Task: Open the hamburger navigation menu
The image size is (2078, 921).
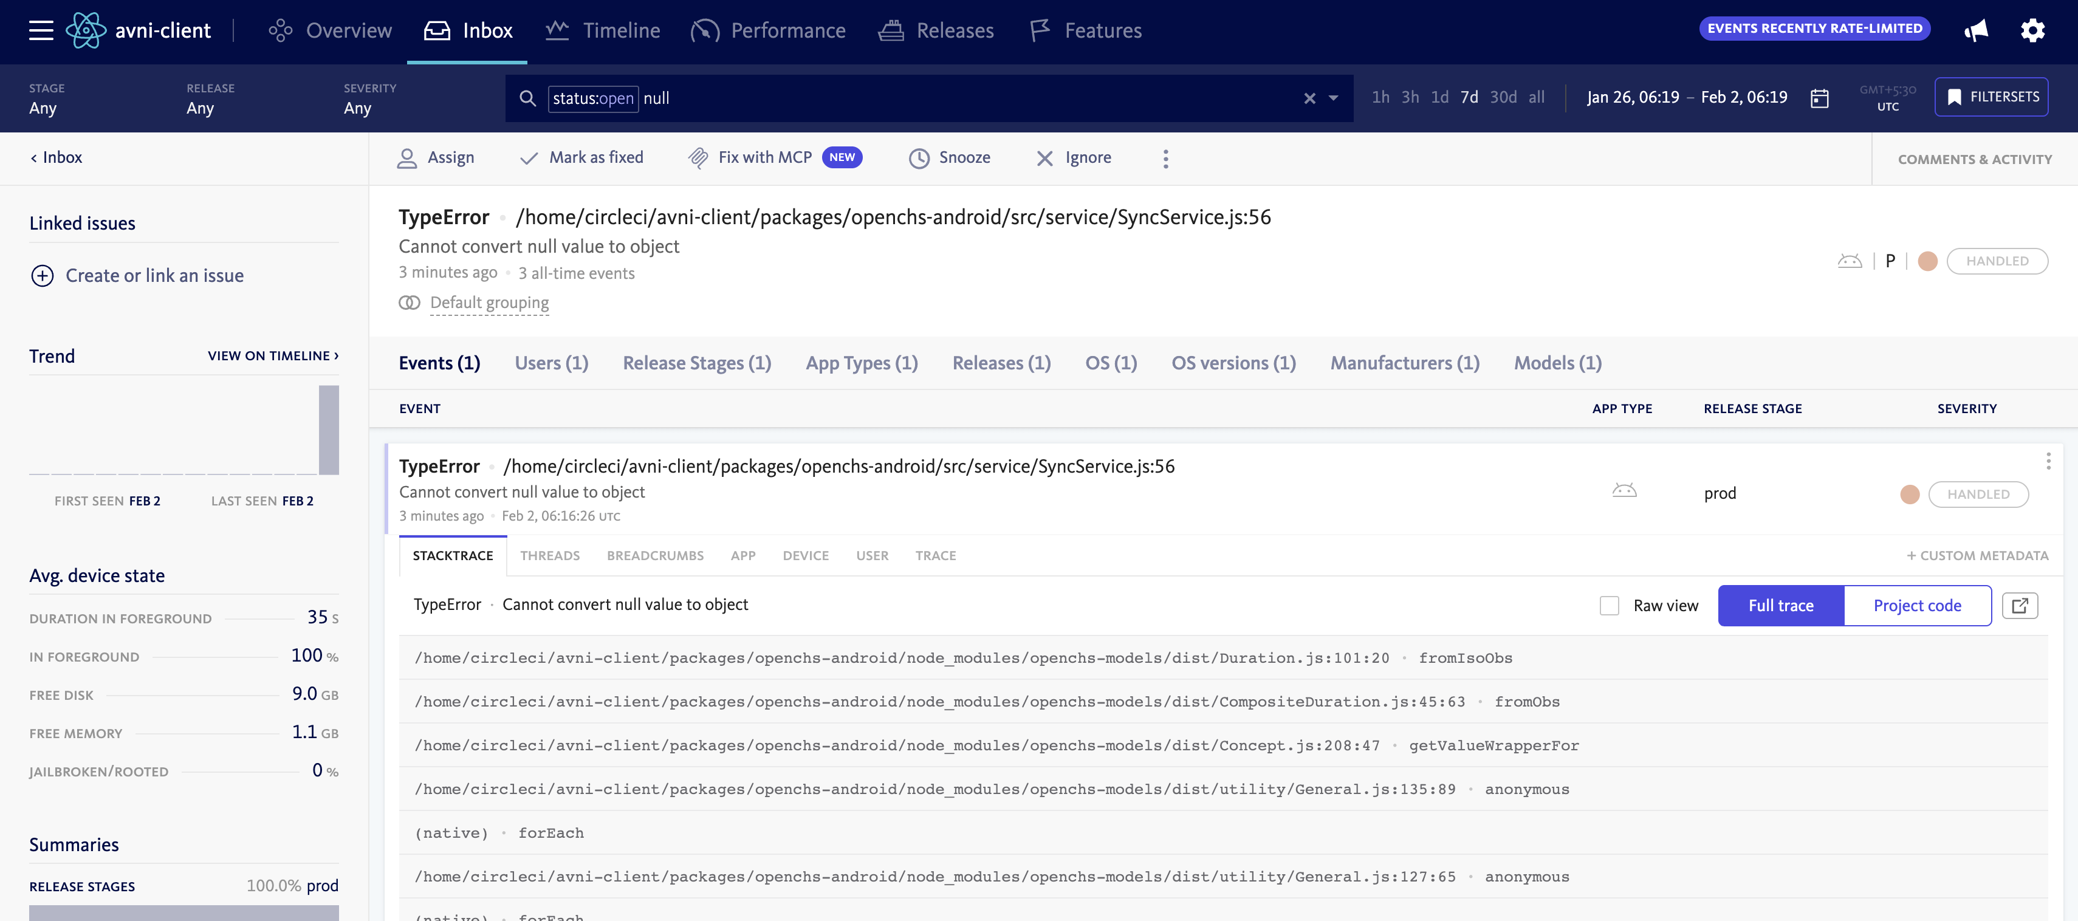Action: (x=40, y=30)
